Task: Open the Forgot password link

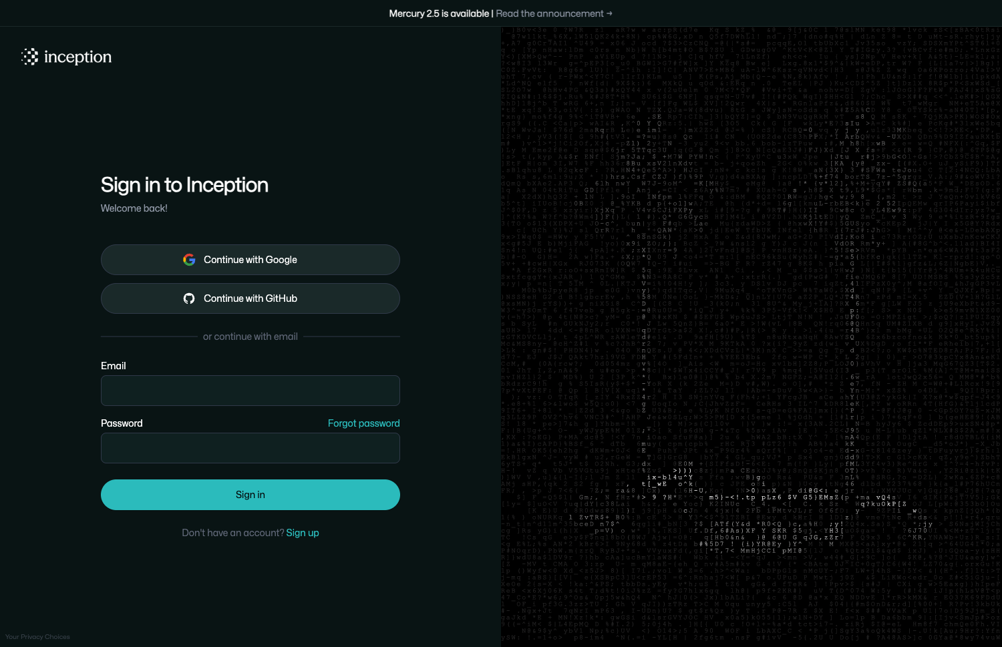Action: pos(363,423)
